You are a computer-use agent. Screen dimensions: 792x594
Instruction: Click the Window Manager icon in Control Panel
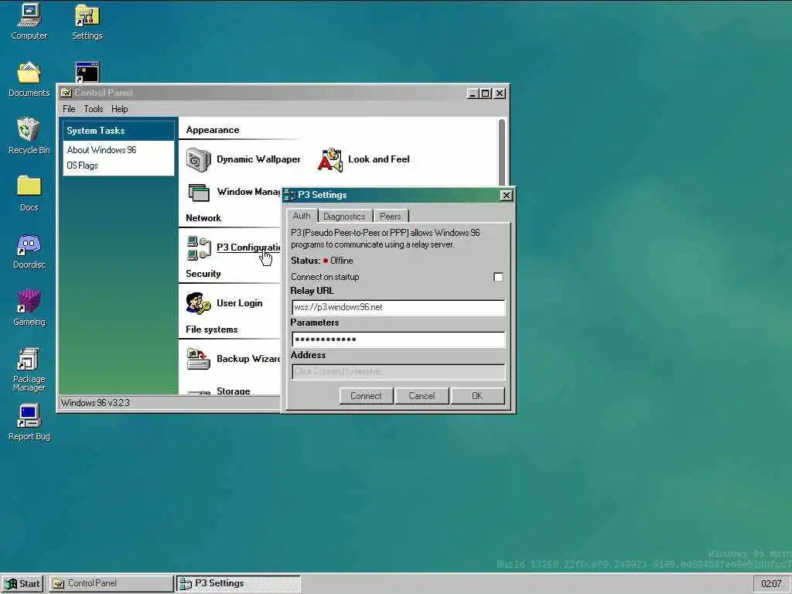(x=198, y=193)
